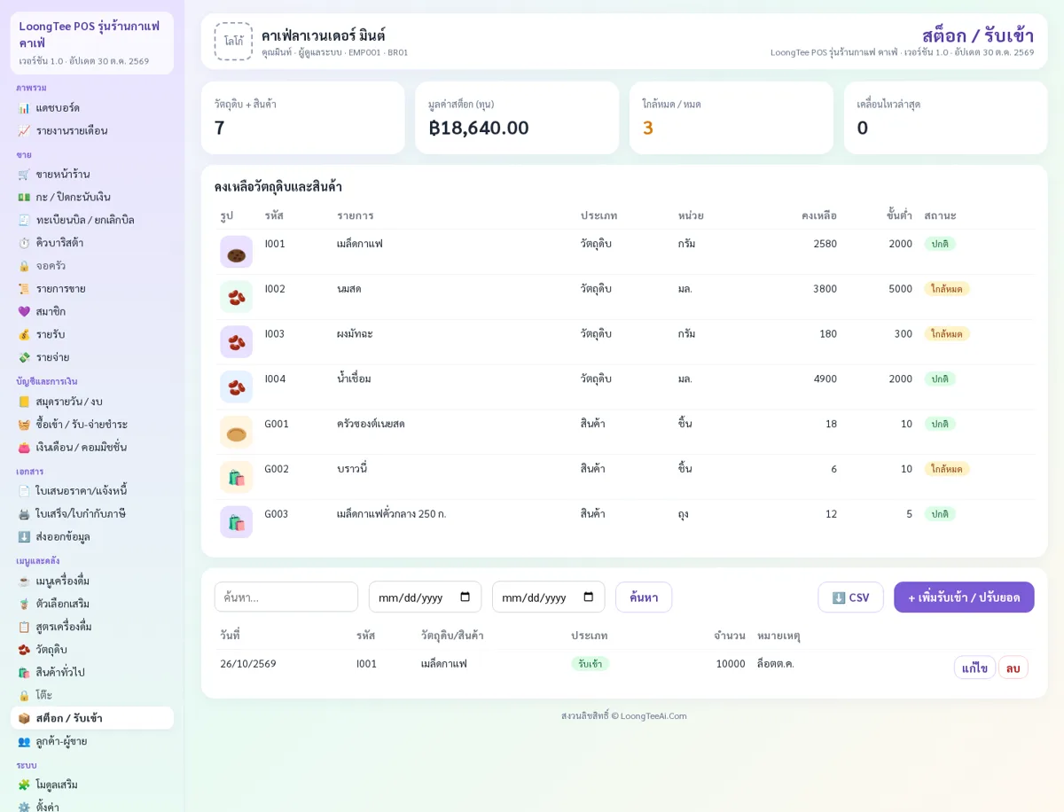
Task: Select the บราวนี่ item name
Action: [352, 469]
